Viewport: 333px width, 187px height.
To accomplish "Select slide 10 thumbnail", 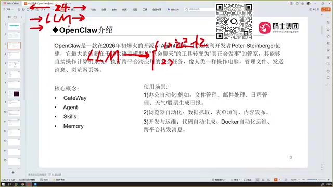I will click(x=14, y=113).
